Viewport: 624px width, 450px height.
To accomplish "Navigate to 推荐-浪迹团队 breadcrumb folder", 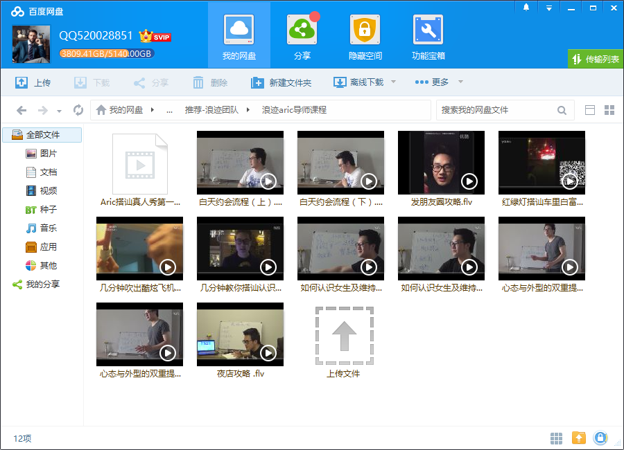I will click(x=211, y=109).
